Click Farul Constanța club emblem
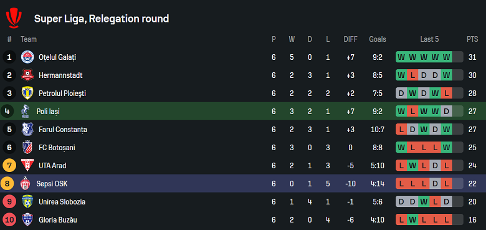Viewport: 486px width, 230px height. coord(27,129)
